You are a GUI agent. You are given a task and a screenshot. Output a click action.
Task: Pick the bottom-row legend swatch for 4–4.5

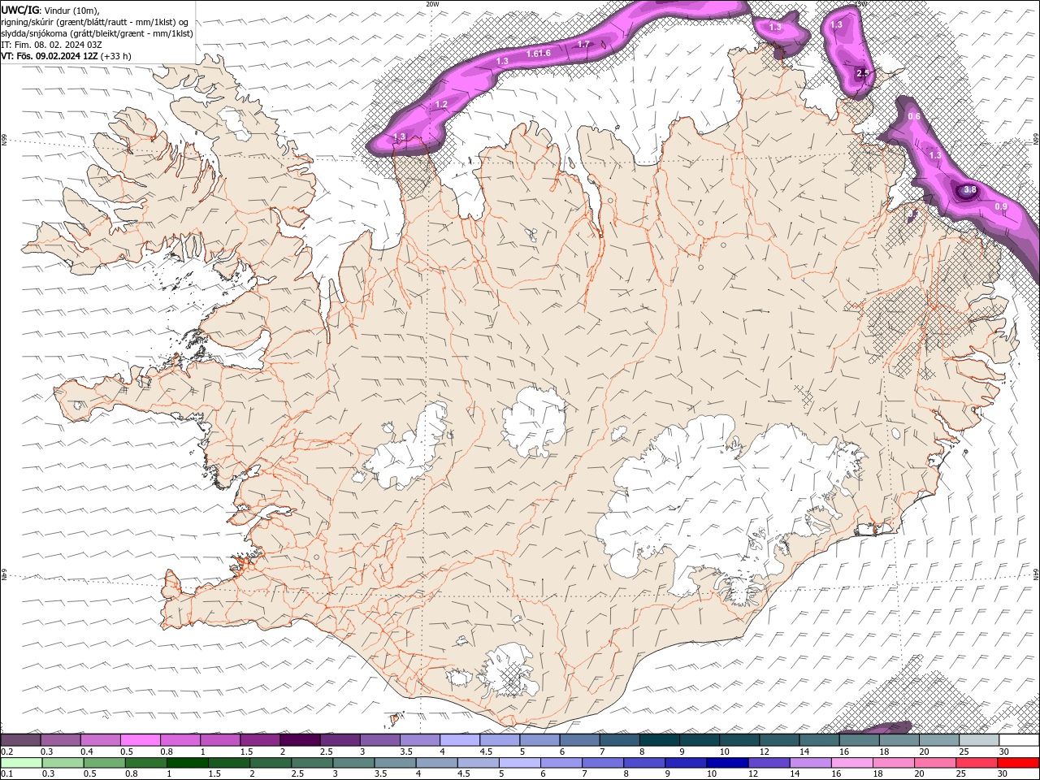click(x=438, y=762)
